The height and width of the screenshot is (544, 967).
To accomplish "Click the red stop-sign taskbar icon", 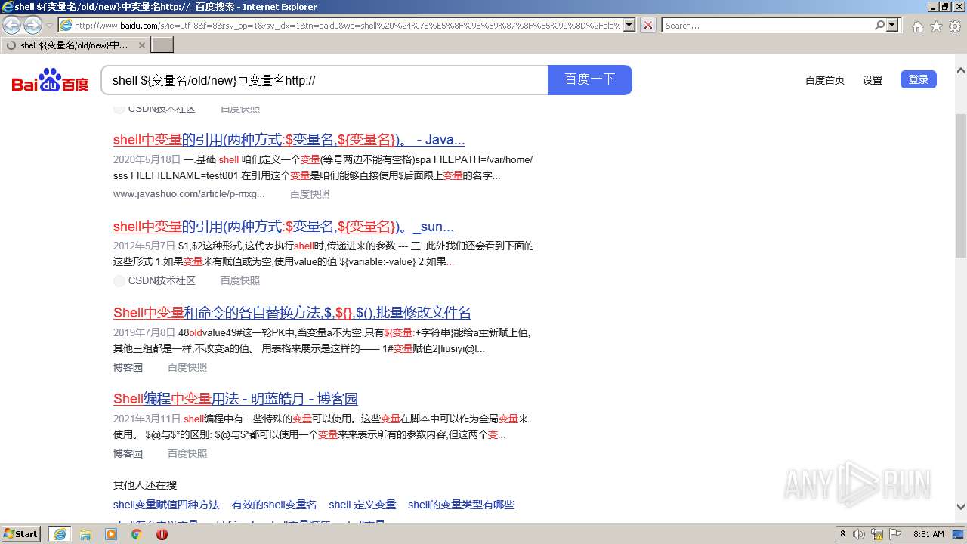I will click(x=162, y=534).
